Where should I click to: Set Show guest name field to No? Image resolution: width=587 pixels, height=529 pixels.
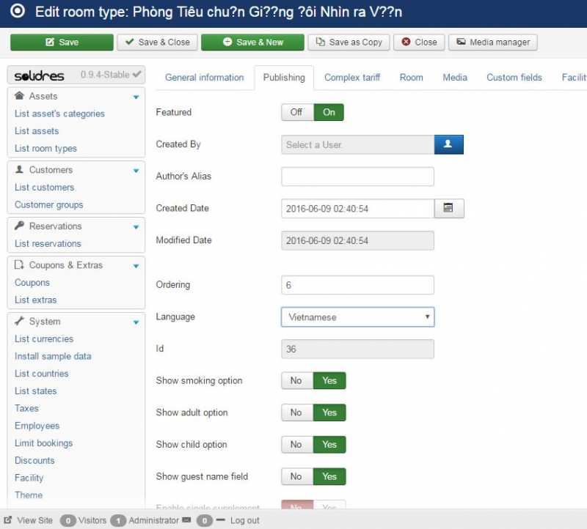[296, 477]
